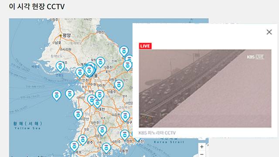Open the CCTV marker directly above 대전
The image size is (279, 157).
[x=97, y=103]
